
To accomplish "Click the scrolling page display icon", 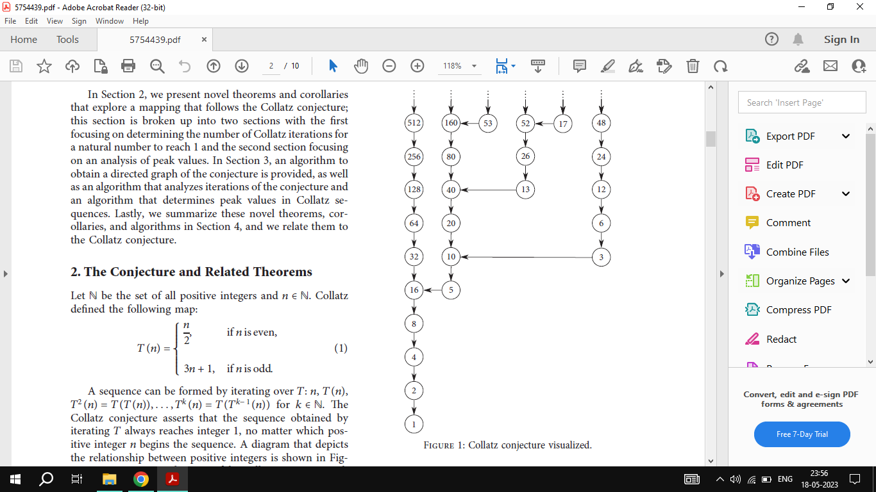I will (538, 66).
